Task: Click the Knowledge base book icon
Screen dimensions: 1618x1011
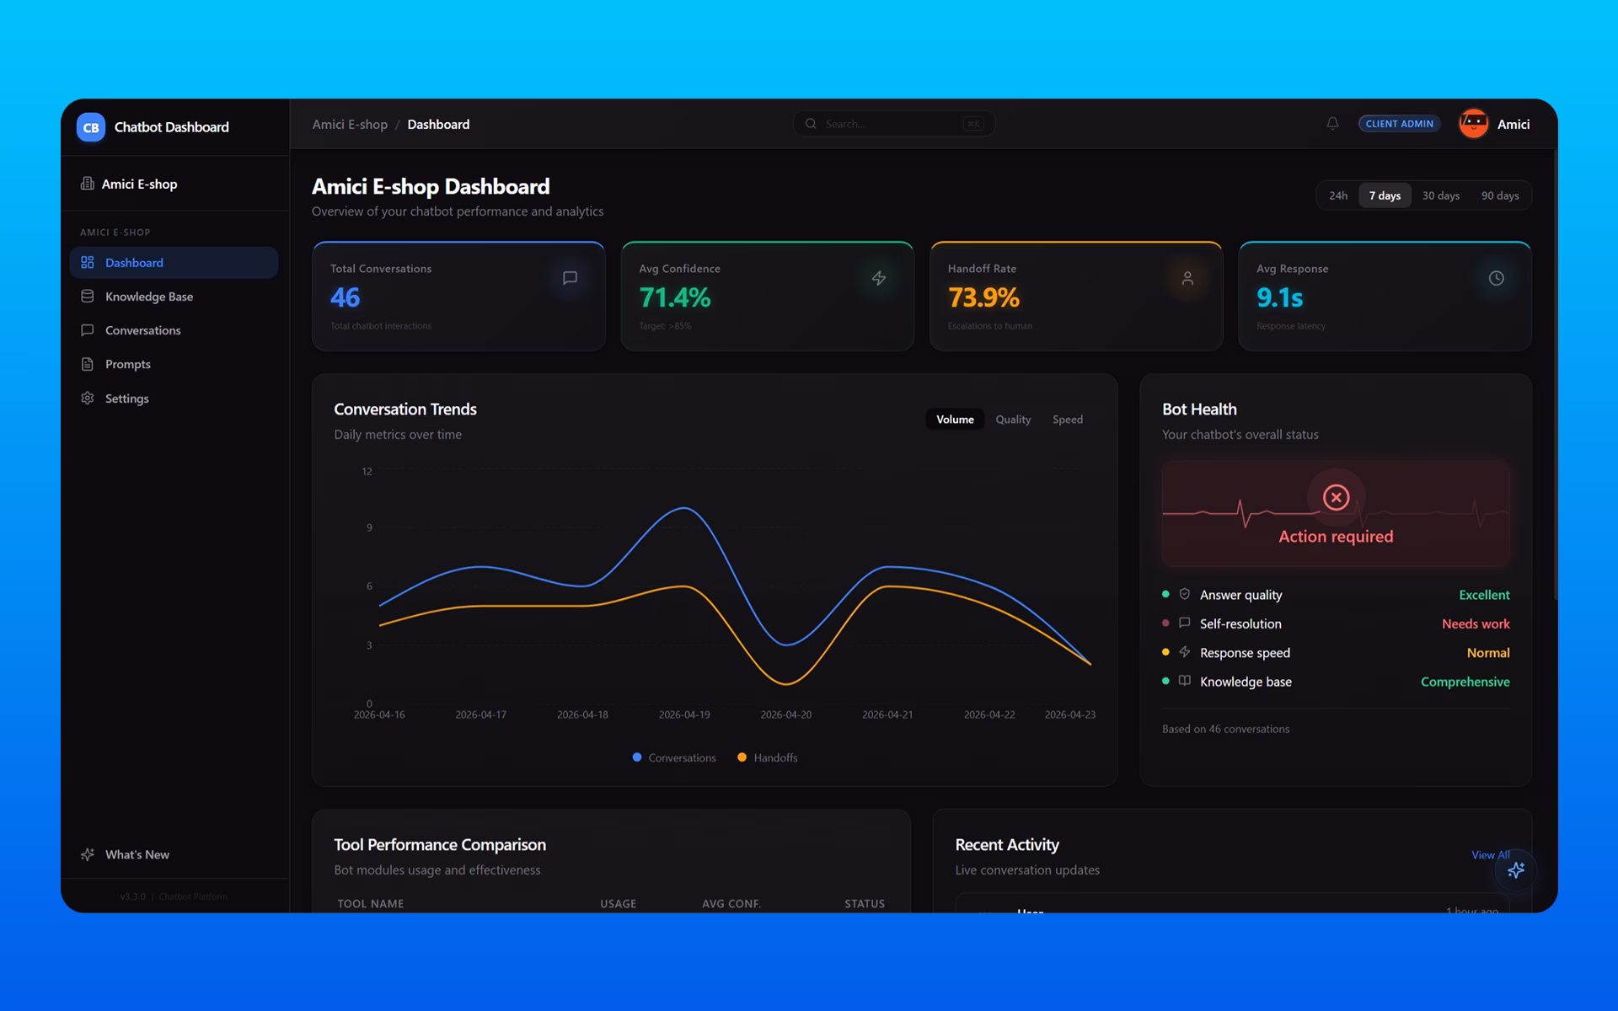Action: pyautogui.click(x=1184, y=681)
